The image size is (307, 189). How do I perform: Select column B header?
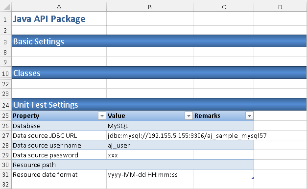click(x=150, y=7)
